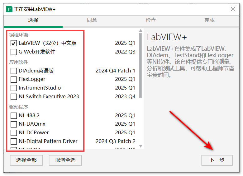Click the DIAdem英语版 item label
The image size is (243, 176).
(36, 71)
